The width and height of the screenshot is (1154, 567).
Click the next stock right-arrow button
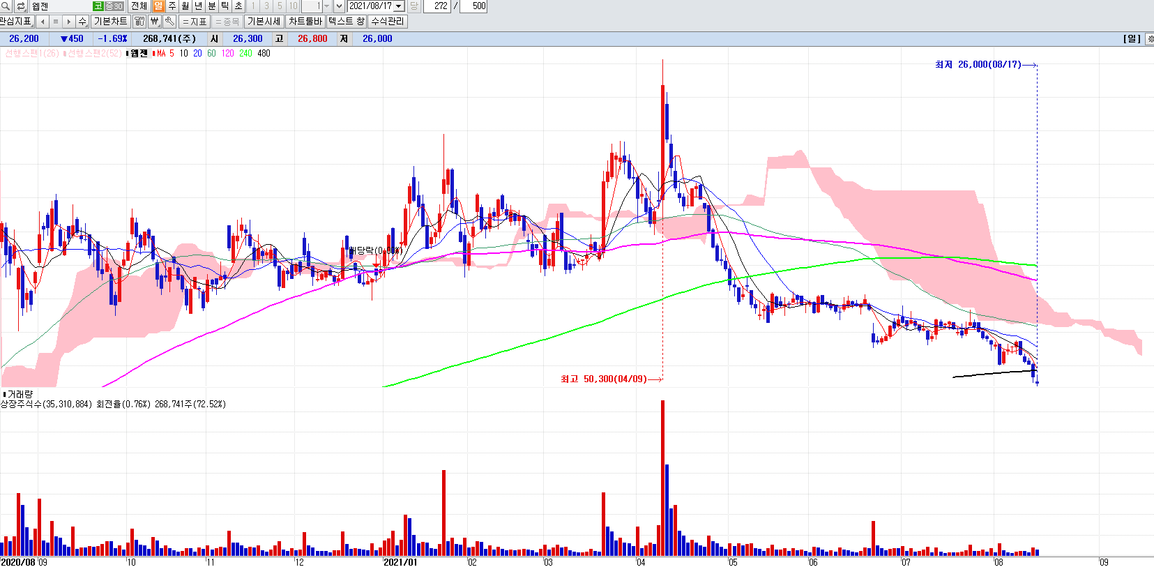pos(69,21)
